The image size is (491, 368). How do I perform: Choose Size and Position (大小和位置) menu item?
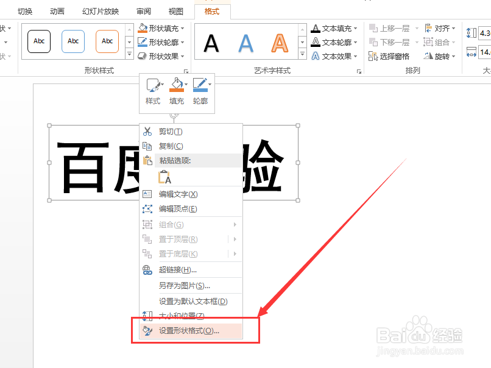pyautogui.click(x=191, y=316)
